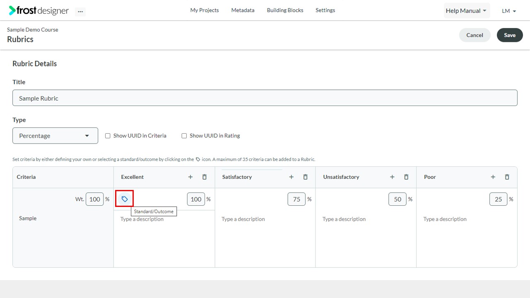530x298 pixels.
Task: Click the Frost Designer logo
Action: pyautogui.click(x=39, y=10)
